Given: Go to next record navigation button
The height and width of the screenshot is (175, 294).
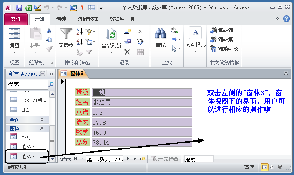Looking at the screenshot, I should (128, 159).
